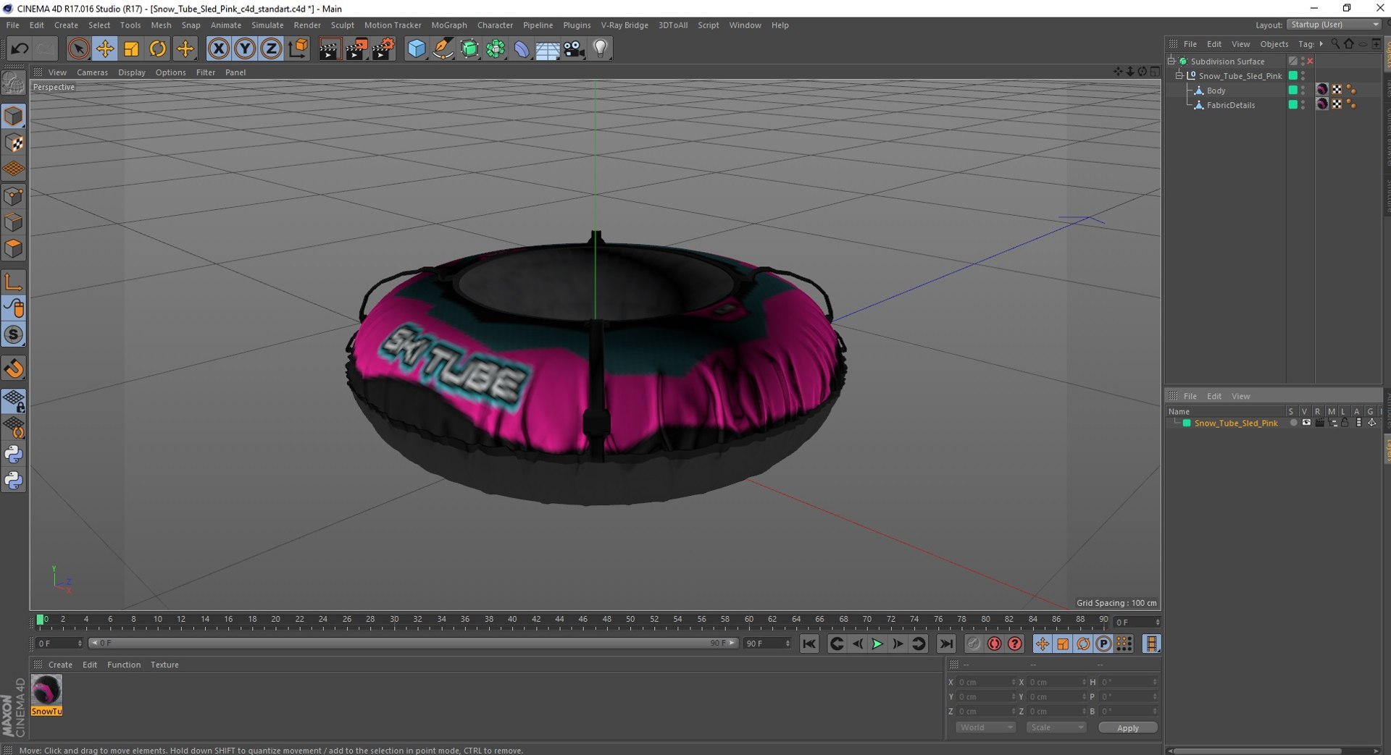Go to the start of the animation
The height and width of the screenshot is (755, 1391).
click(x=809, y=644)
